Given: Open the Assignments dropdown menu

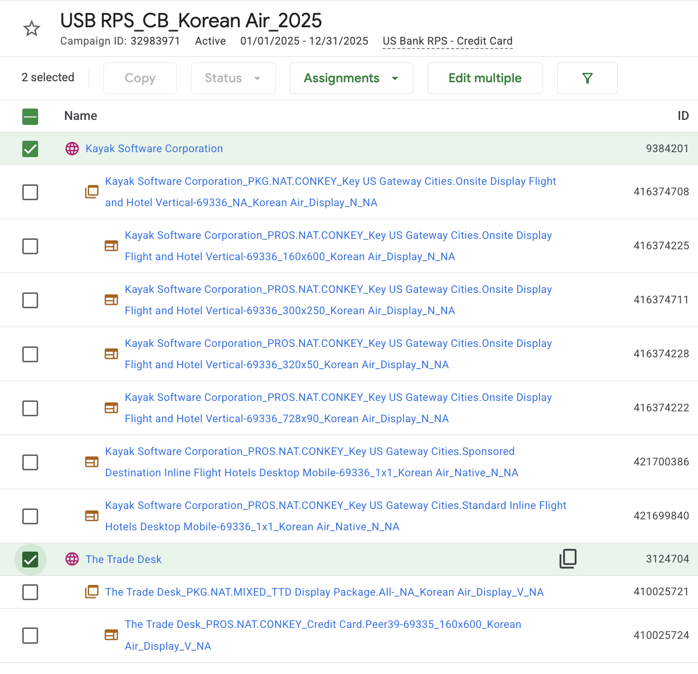Looking at the screenshot, I should point(351,78).
